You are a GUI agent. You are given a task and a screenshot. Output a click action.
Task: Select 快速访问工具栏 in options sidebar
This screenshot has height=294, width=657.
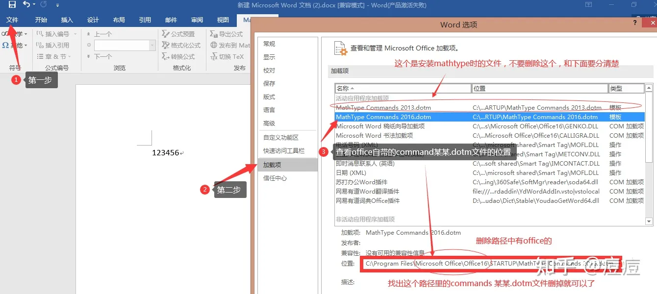pyautogui.click(x=288, y=151)
